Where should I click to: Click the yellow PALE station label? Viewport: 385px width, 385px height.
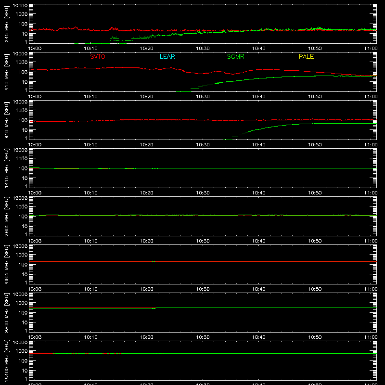coord(306,56)
